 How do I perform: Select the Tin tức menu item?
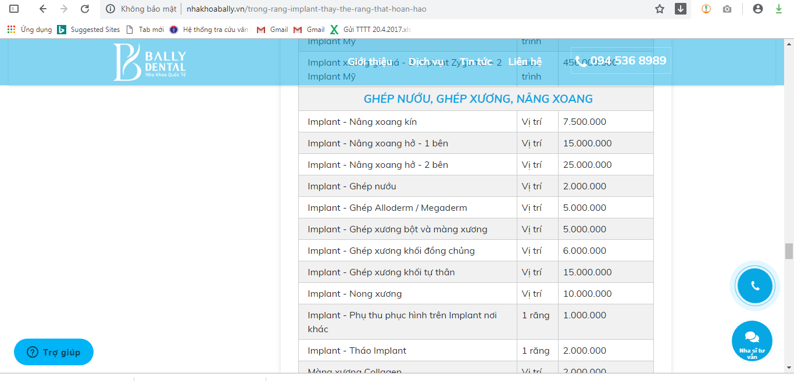tap(476, 62)
